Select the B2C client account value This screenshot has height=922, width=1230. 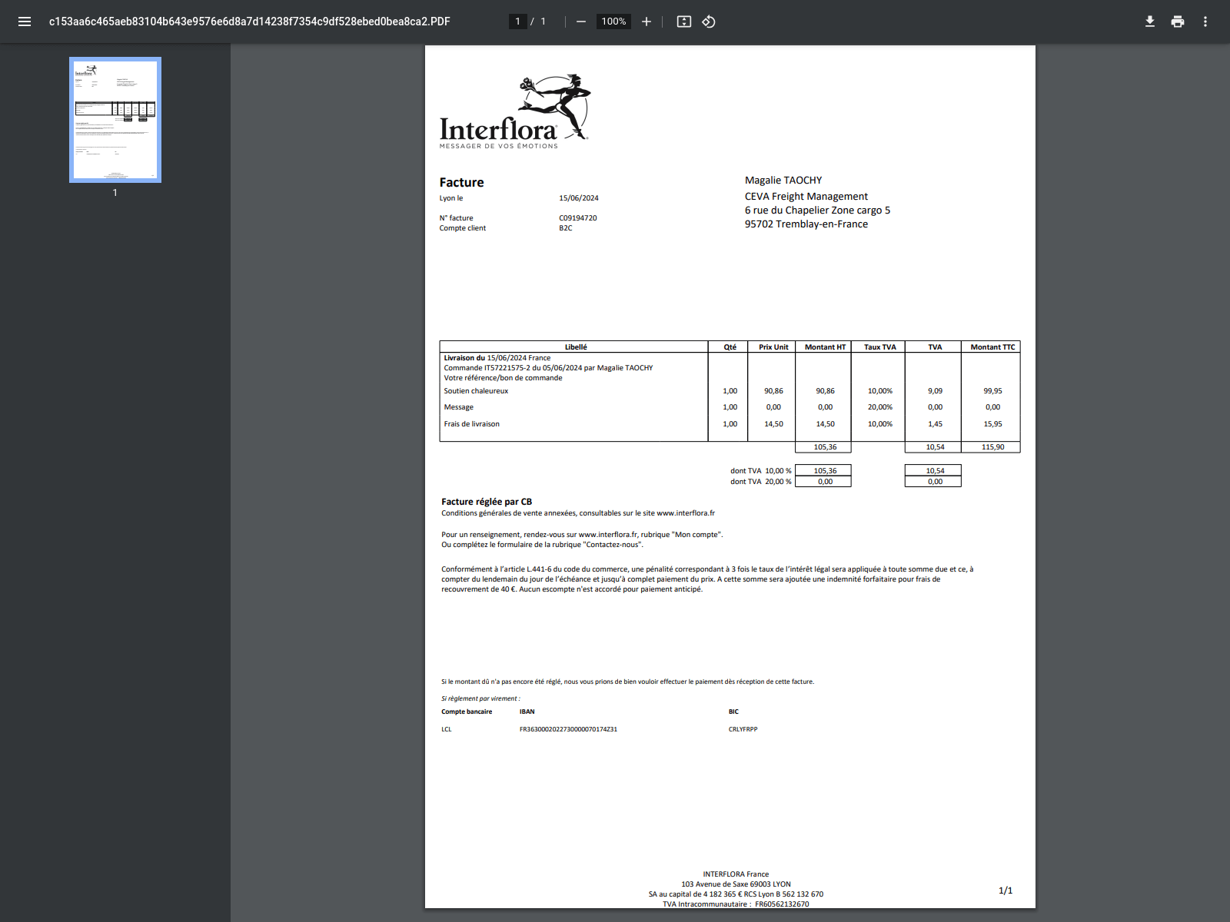(566, 228)
